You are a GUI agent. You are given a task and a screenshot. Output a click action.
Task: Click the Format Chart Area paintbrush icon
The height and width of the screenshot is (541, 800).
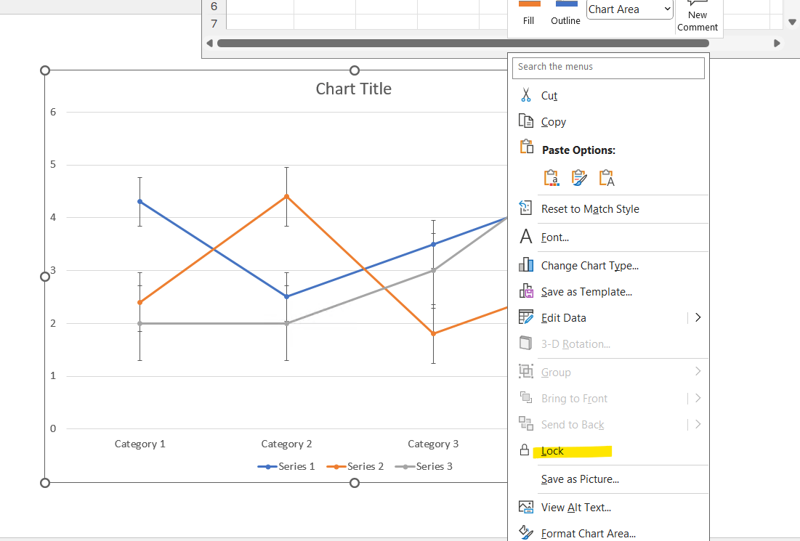[525, 532]
